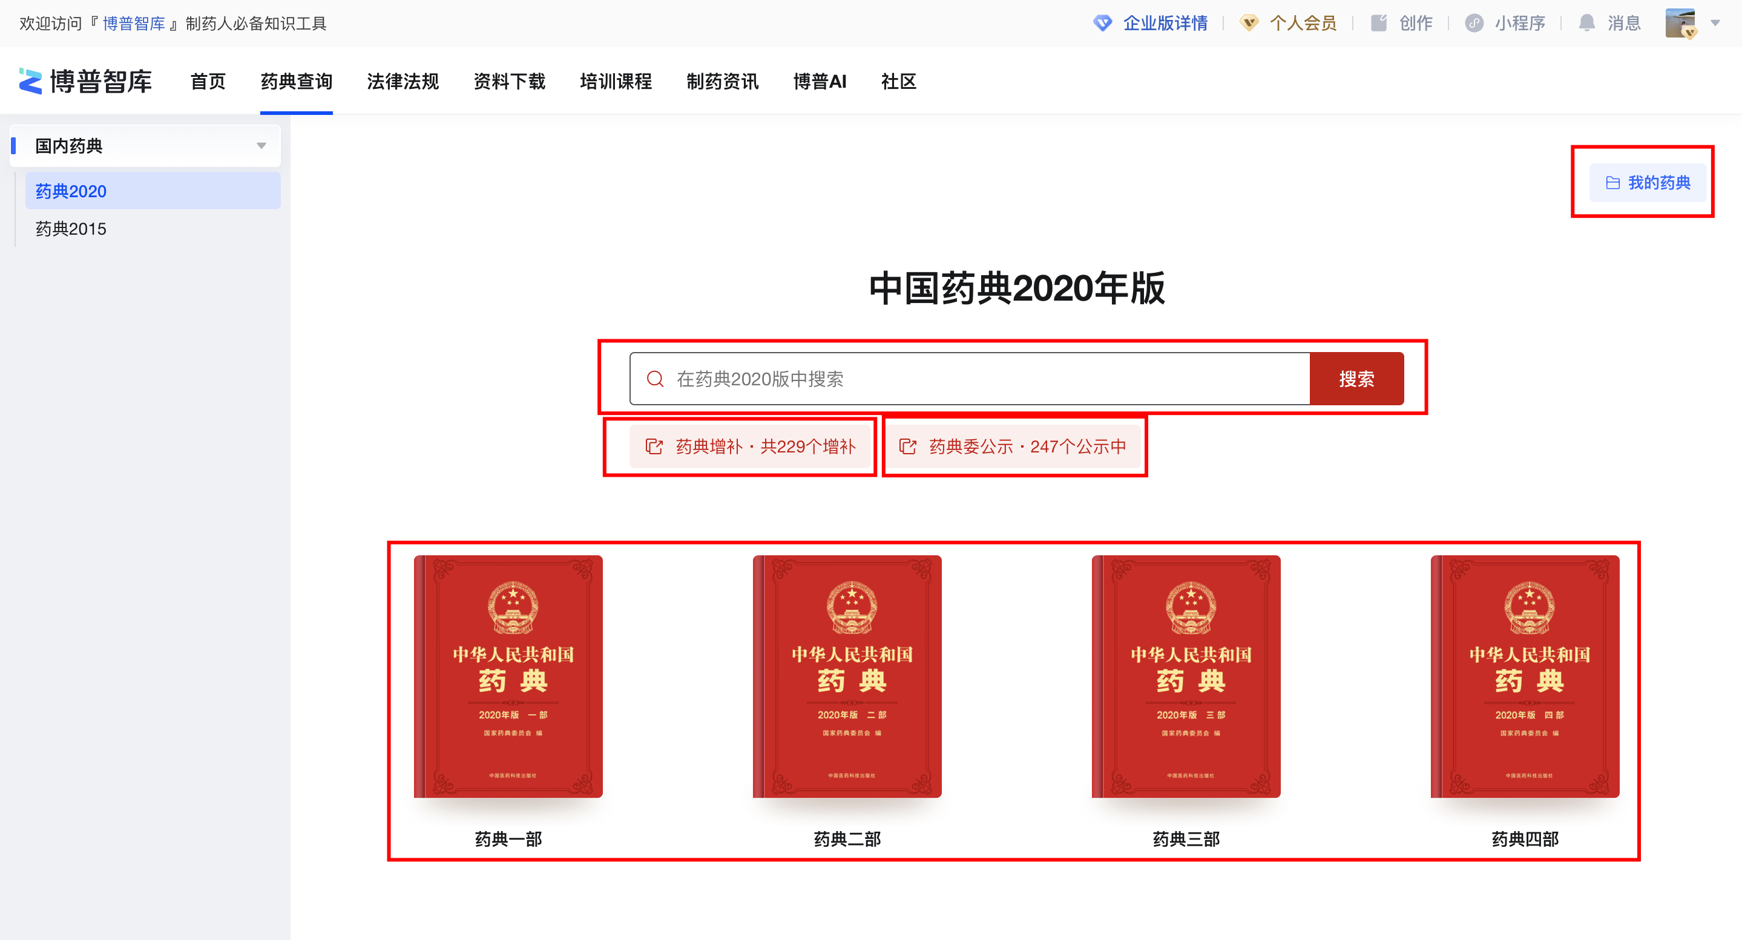
Task: Open 药典增补 · 共229个增补
Action: tap(750, 446)
